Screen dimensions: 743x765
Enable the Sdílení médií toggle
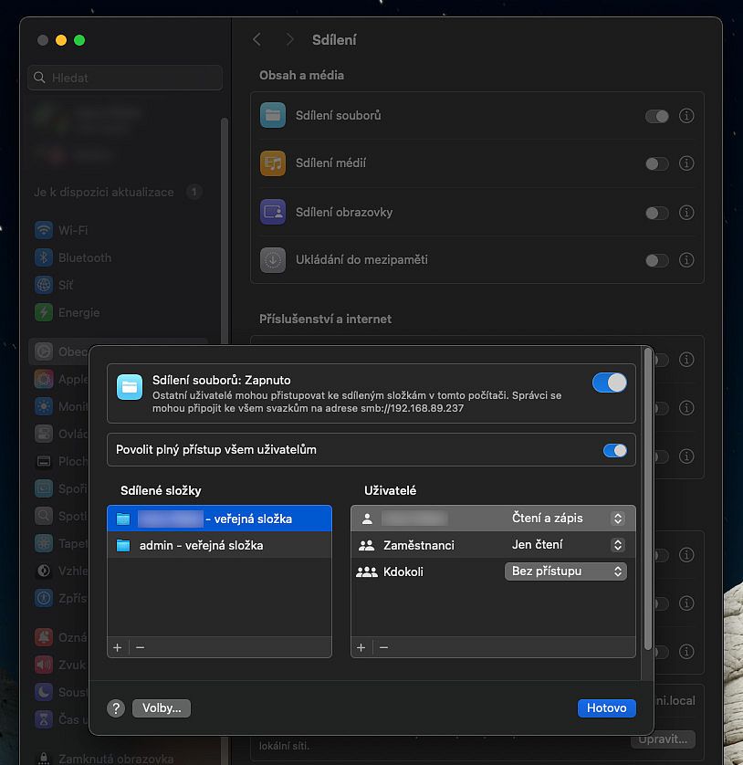pyautogui.click(x=656, y=164)
